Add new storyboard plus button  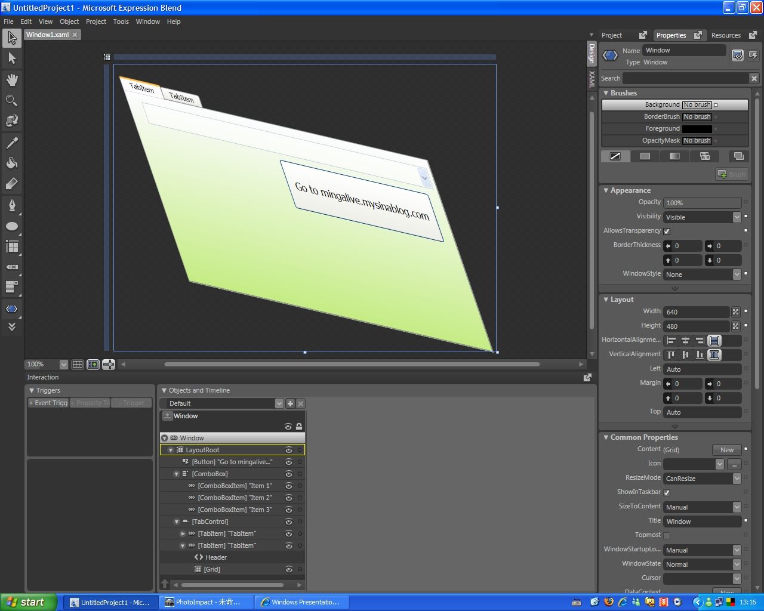(x=290, y=403)
